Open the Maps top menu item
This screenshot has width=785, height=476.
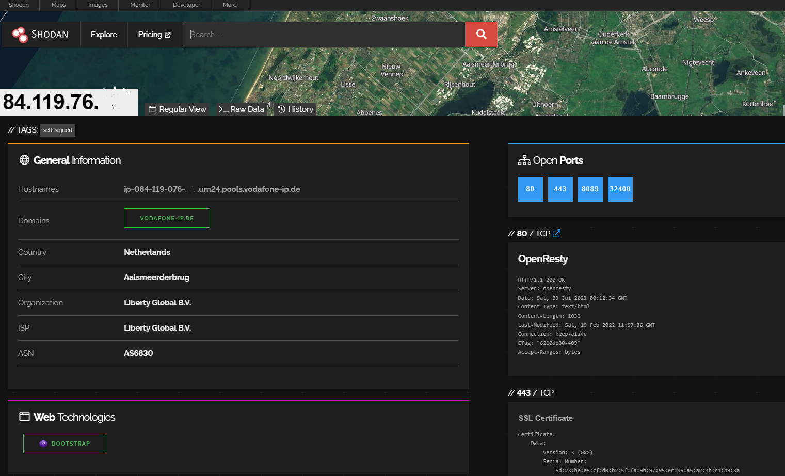pyautogui.click(x=58, y=5)
